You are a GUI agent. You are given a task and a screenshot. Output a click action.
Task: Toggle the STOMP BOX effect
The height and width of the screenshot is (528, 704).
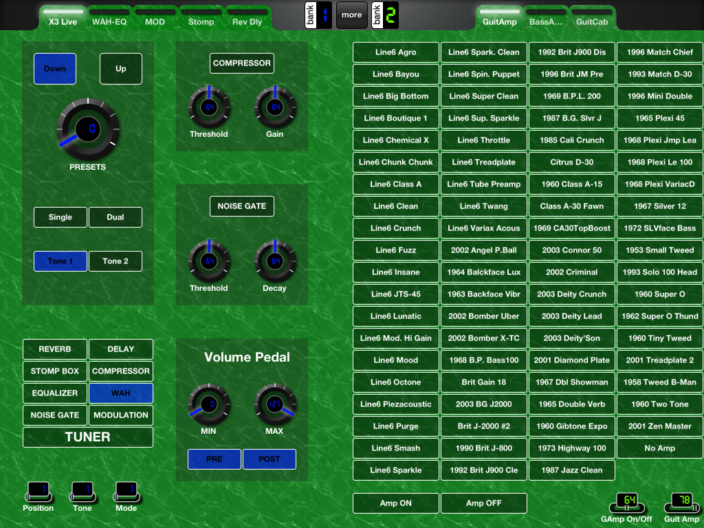55,371
